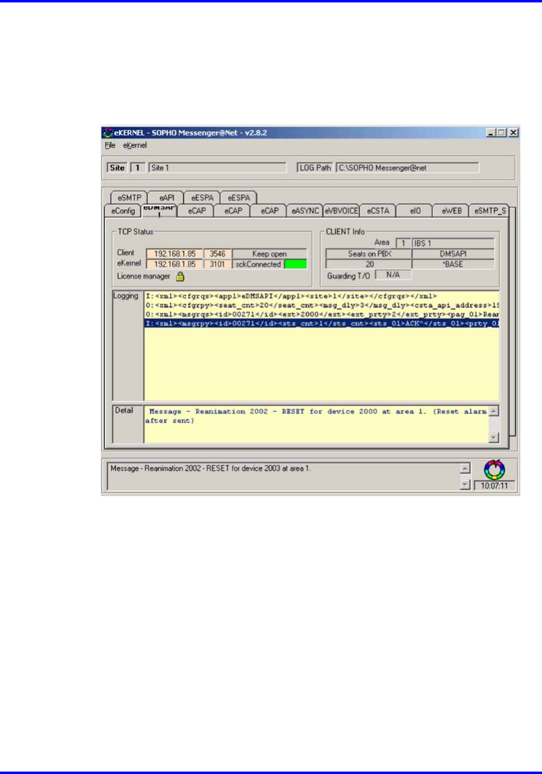Click the IBS 1 area name field
Image resolution: width=542 pixels, height=774 pixels.
(453, 243)
